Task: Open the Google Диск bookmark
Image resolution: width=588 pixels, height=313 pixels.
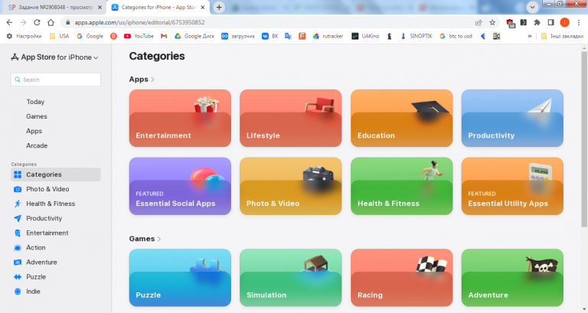Action: point(194,36)
